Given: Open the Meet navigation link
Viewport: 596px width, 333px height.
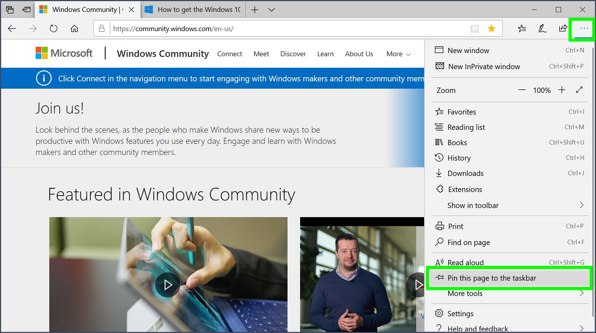Looking at the screenshot, I should pos(261,54).
